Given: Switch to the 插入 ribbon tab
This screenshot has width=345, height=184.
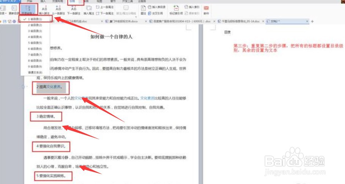Looking at the screenshot, I should (43, 1).
